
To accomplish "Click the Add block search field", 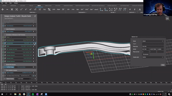I will (x=19, y=21).
